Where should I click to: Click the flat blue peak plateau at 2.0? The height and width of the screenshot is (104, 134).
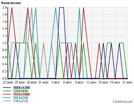click(x=62, y=7)
